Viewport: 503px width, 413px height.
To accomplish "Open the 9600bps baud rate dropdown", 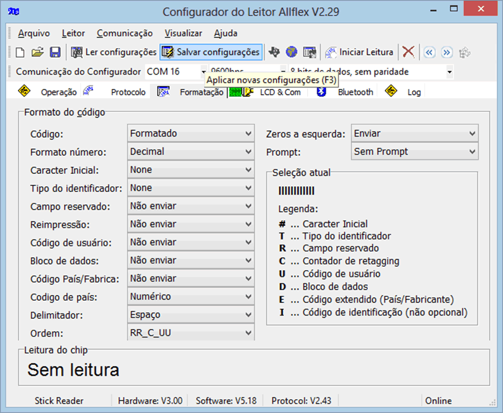I will [283, 70].
